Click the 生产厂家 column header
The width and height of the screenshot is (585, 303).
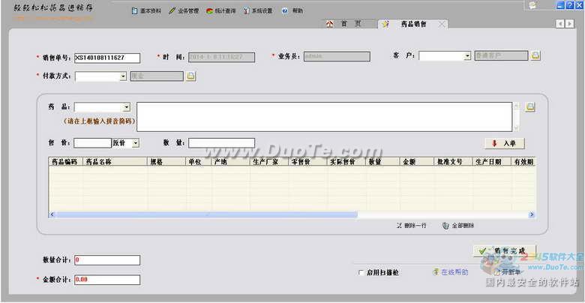point(269,161)
